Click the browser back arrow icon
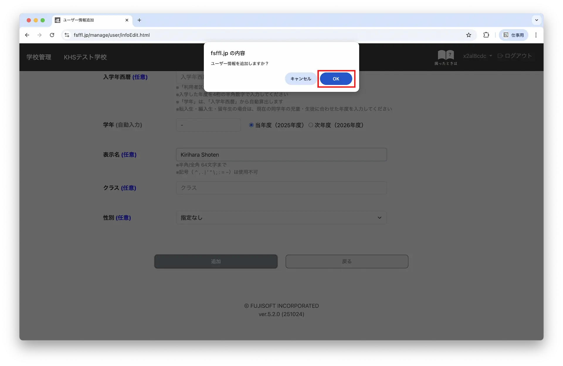This screenshot has width=563, height=366. click(27, 35)
